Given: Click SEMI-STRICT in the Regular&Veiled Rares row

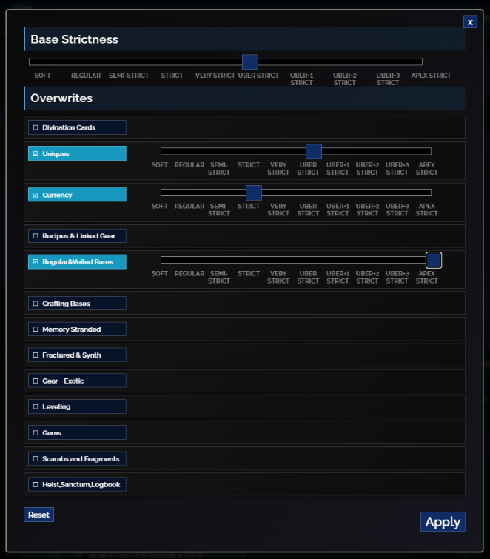Looking at the screenshot, I should click(x=219, y=277).
